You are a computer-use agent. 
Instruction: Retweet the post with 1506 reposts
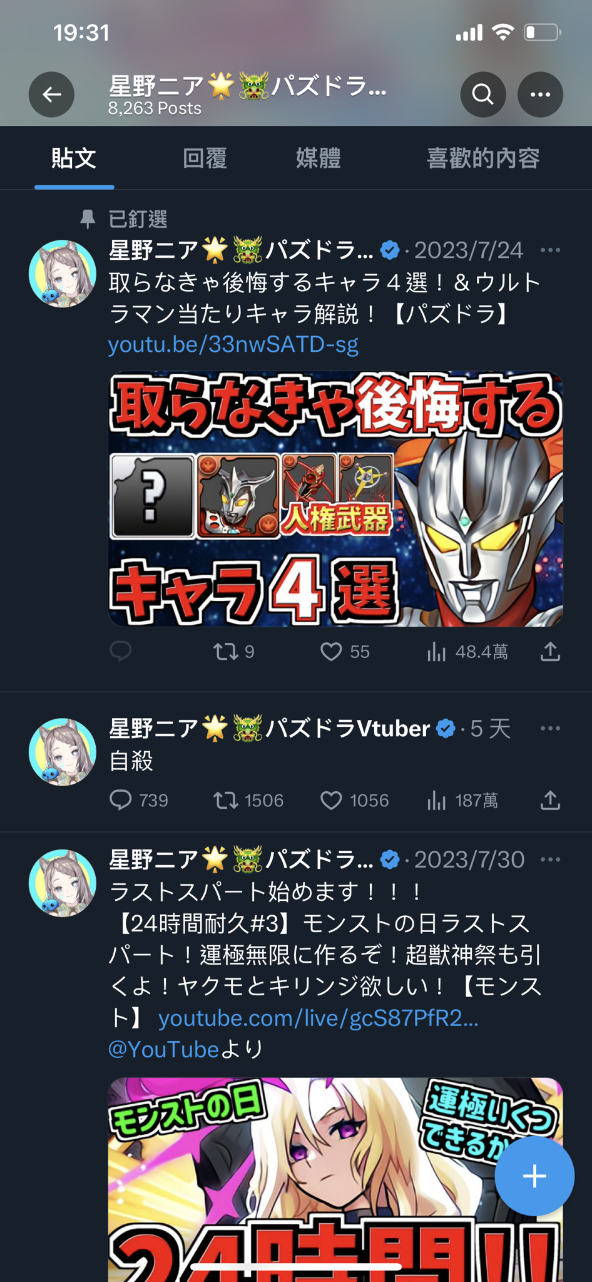point(248,800)
